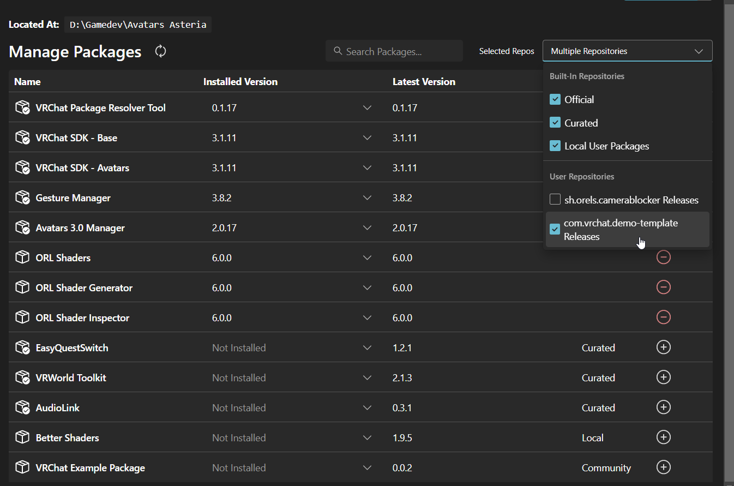The width and height of the screenshot is (734, 486).
Task: Click the Search Packages input field
Action: 394,50
